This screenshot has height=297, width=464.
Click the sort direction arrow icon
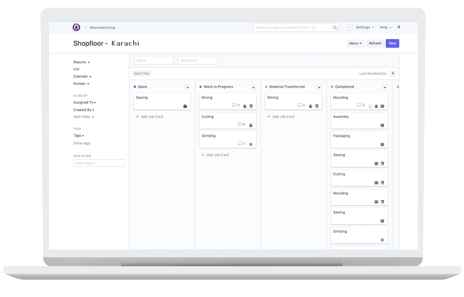pyautogui.click(x=393, y=73)
